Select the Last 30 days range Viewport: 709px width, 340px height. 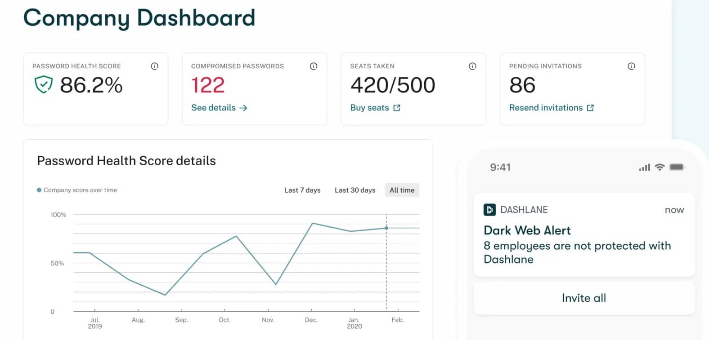355,190
